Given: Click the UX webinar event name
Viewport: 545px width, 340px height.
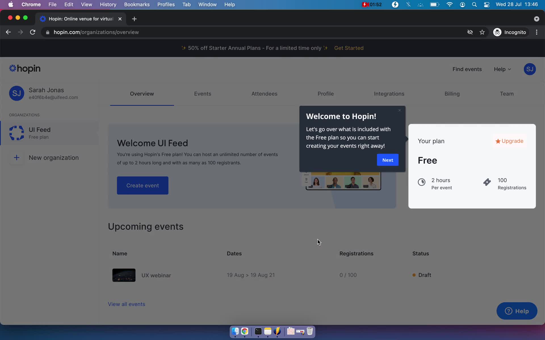Looking at the screenshot, I should pos(156,275).
